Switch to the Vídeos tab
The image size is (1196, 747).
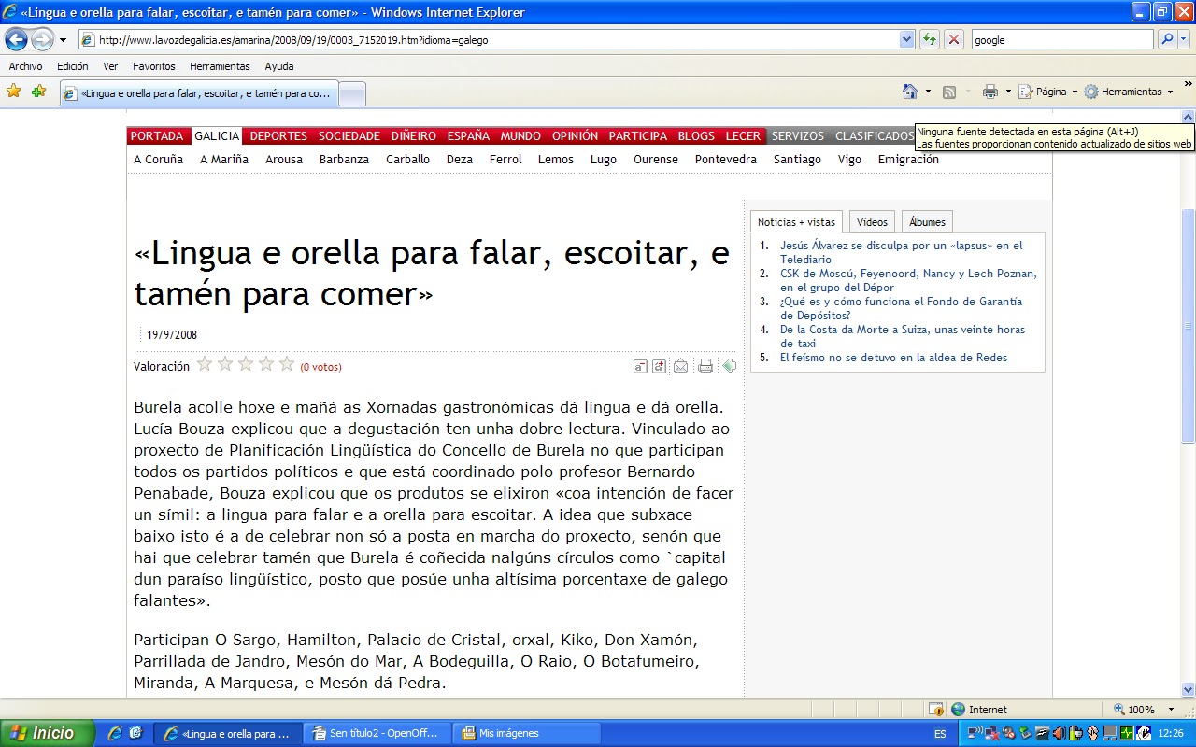pyautogui.click(x=872, y=222)
